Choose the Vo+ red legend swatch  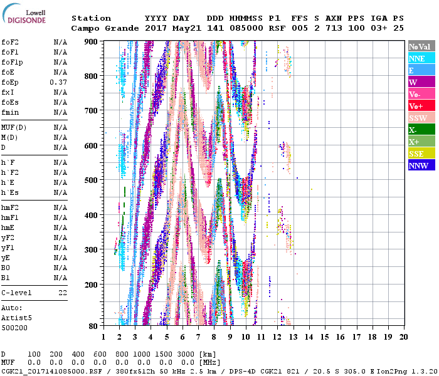pyautogui.click(x=421, y=107)
